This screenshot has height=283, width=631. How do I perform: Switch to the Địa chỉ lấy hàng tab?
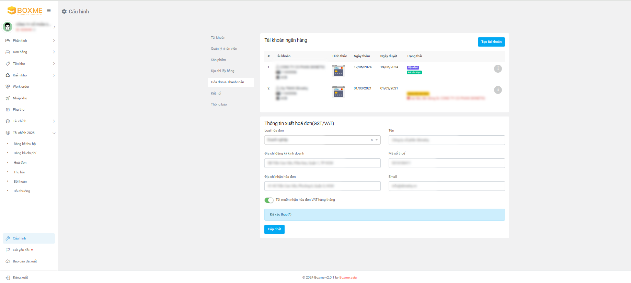point(222,71)
